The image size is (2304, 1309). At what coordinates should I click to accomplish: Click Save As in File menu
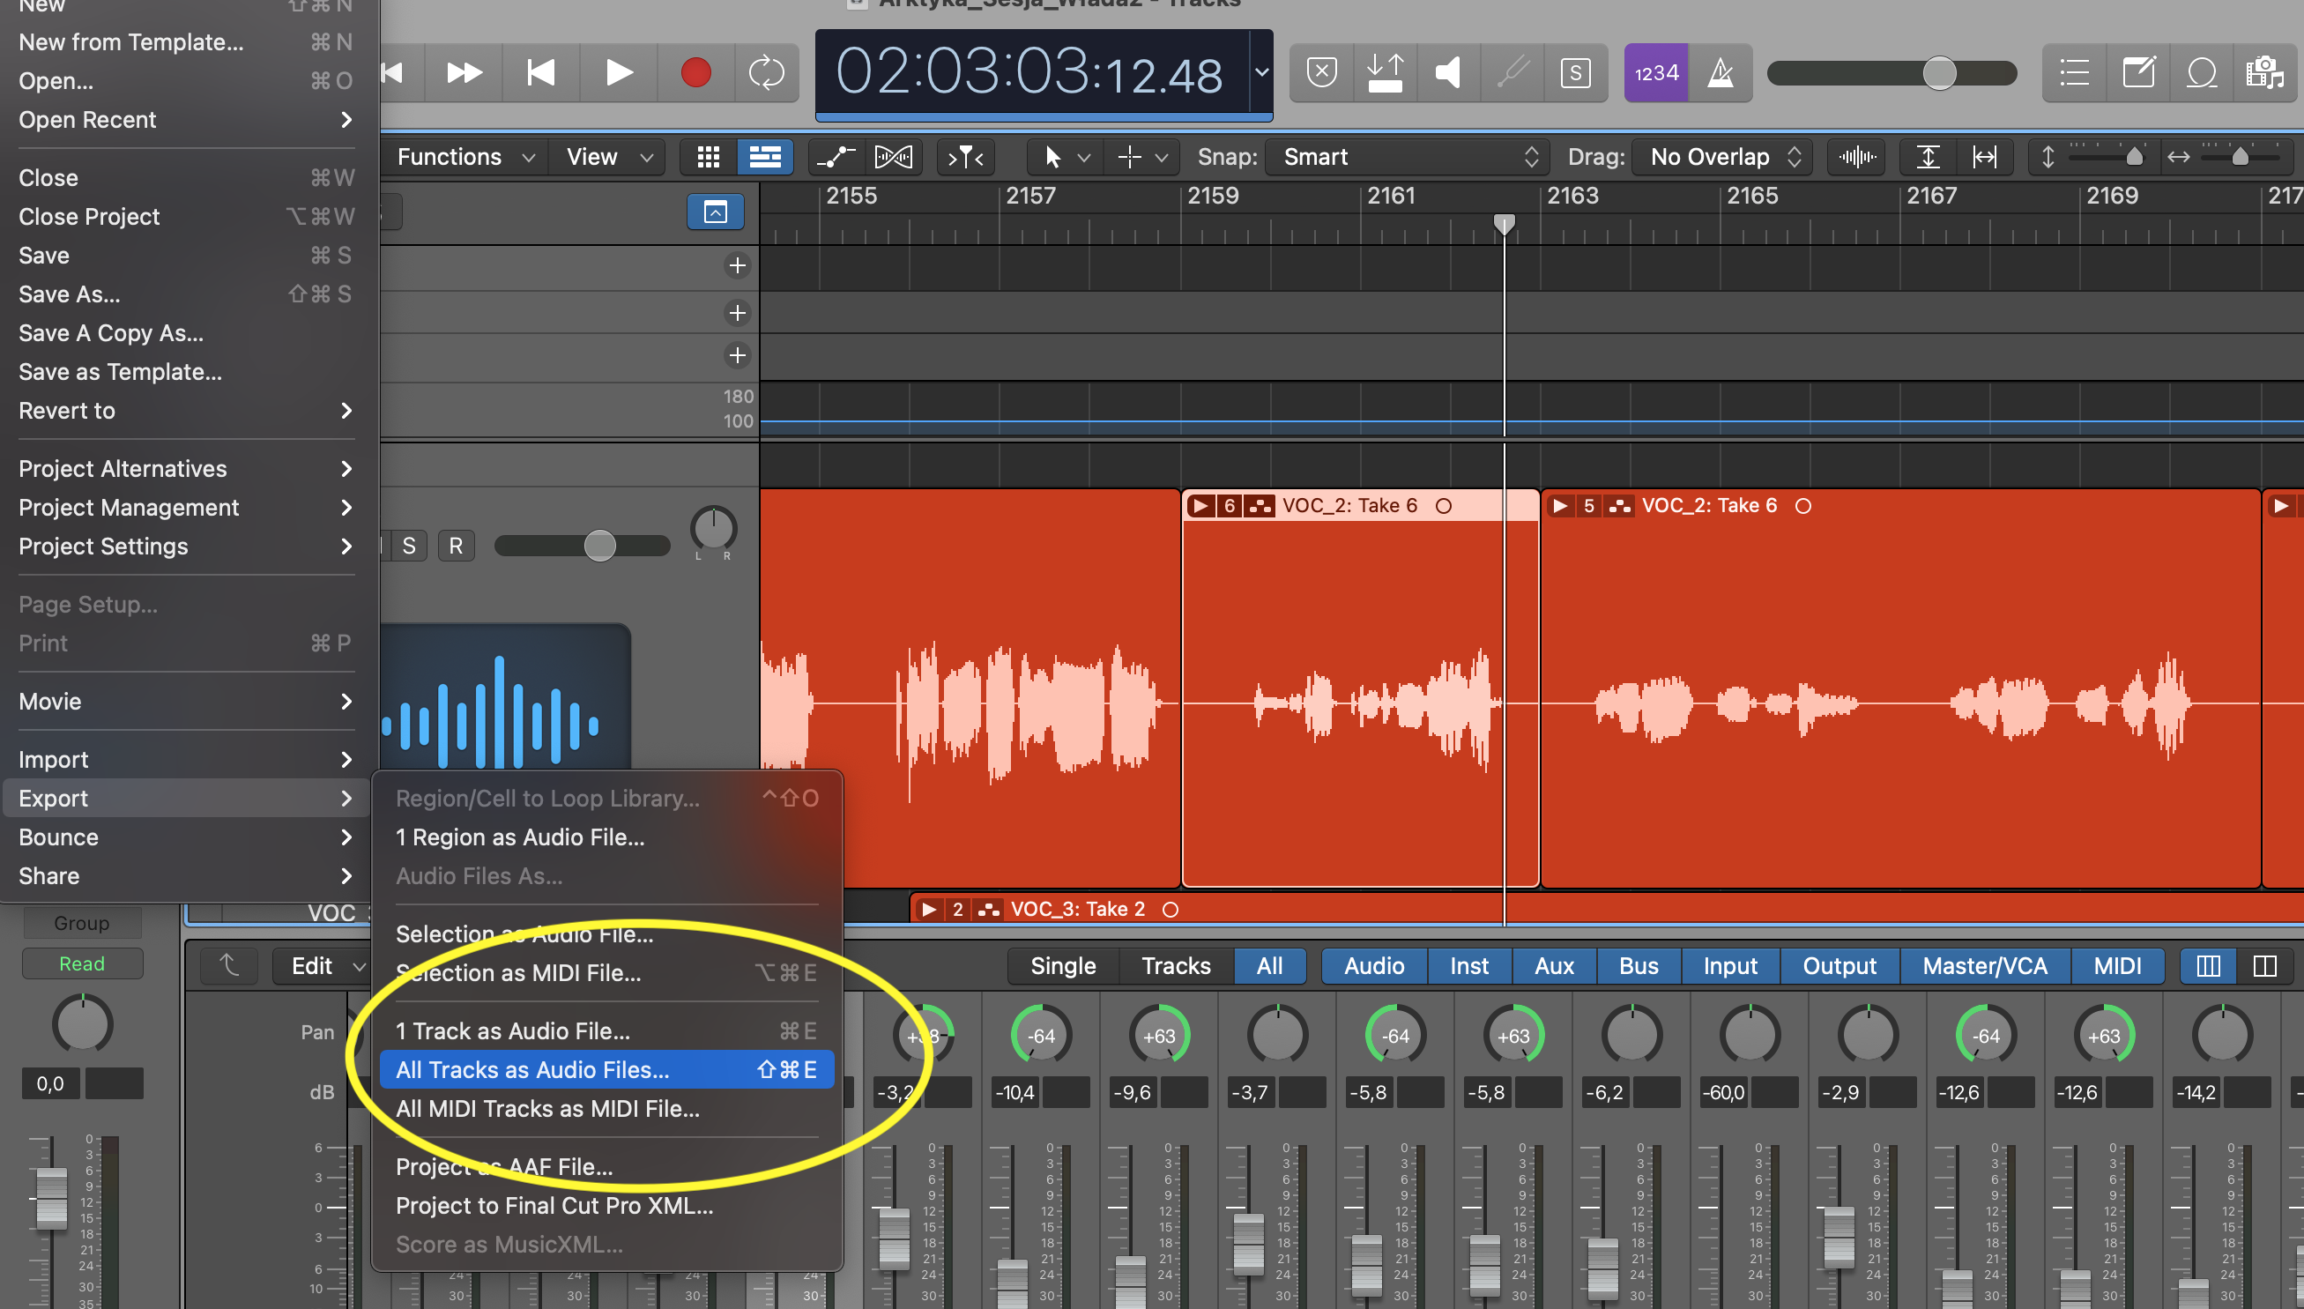[x=186, y=294]
